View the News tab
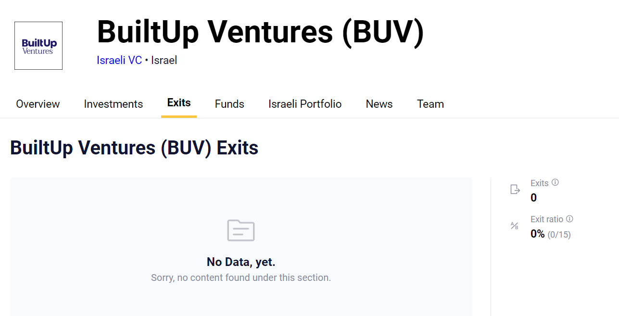The width and height of the screenshot is (619, 316). click(x=379, y=104)
